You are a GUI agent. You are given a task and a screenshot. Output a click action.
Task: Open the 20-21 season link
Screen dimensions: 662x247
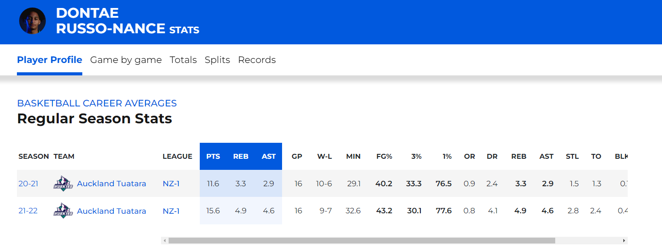28,184
